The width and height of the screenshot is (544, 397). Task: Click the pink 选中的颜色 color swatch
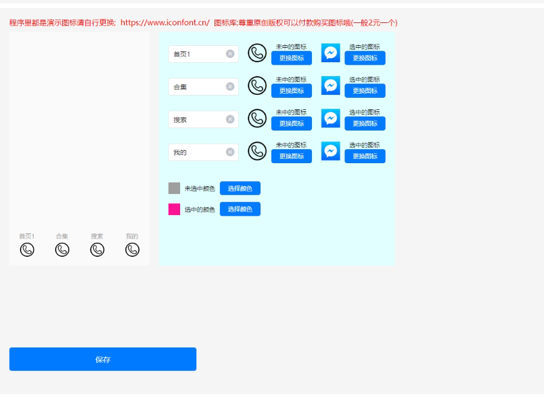point(174,209)
